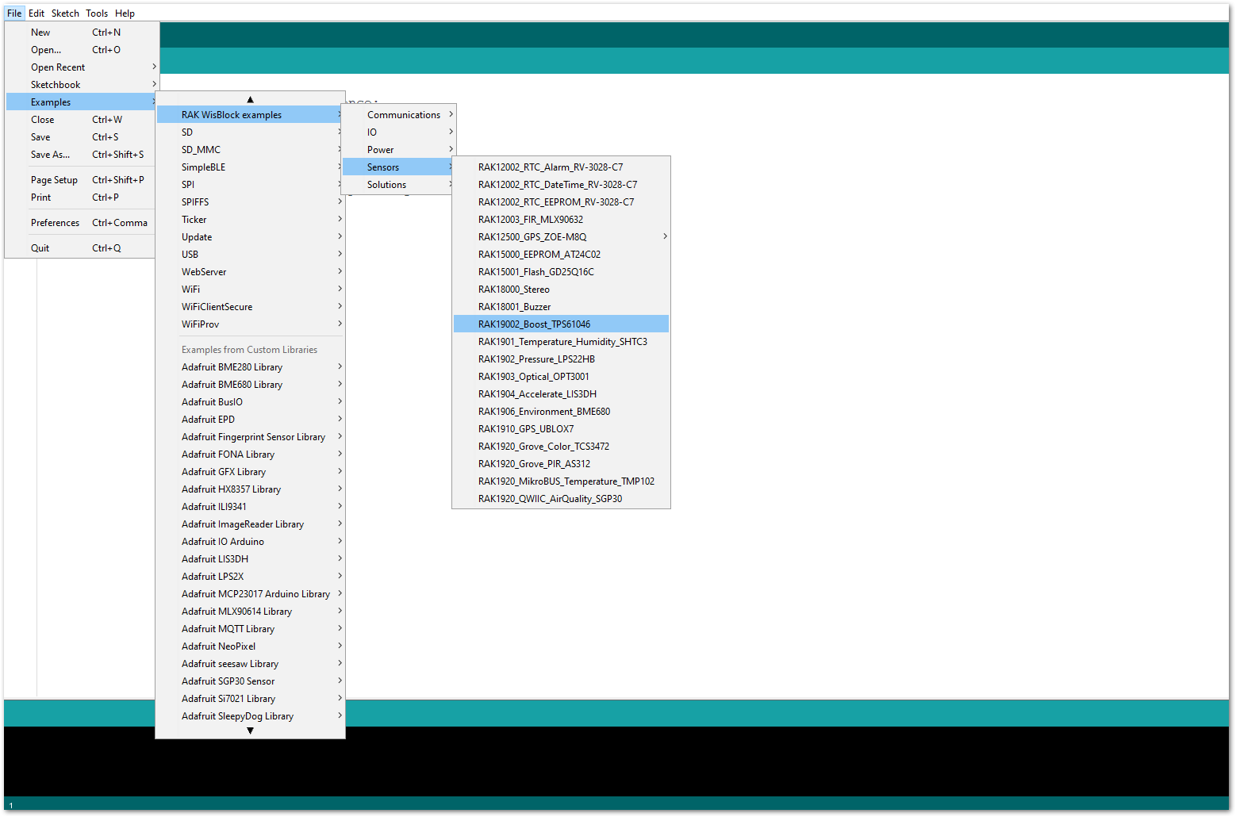The width and height of the screenshot is (1236, 817).
Task: Expand WebServer examples
Action: coord(250,272)
